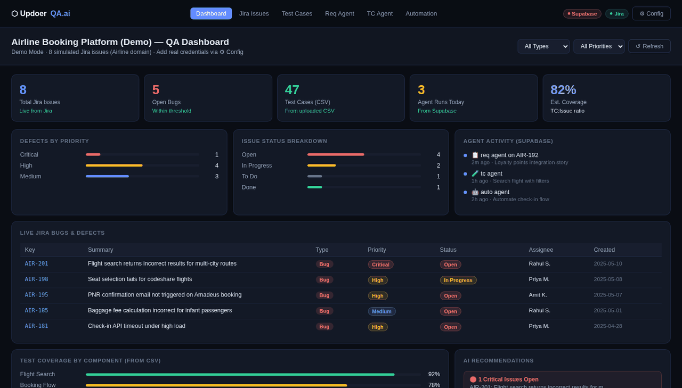Viewport: 682px width, 388px height.
Task: Click the Medium priority badge for AIR-185
Action: [381, 311]
